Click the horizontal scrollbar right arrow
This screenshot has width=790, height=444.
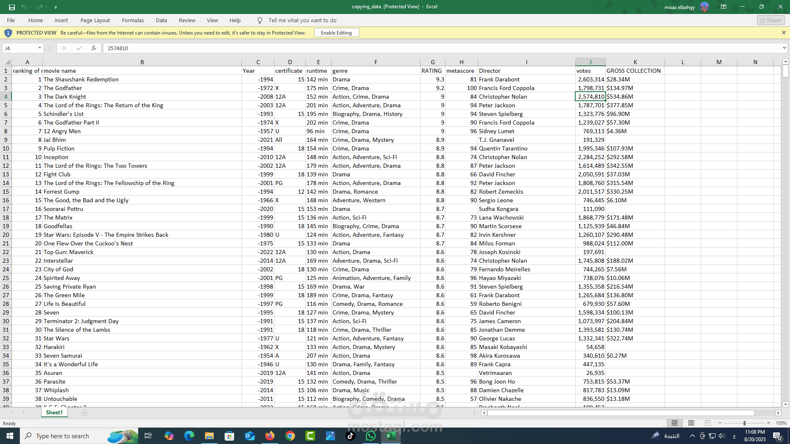778,413
